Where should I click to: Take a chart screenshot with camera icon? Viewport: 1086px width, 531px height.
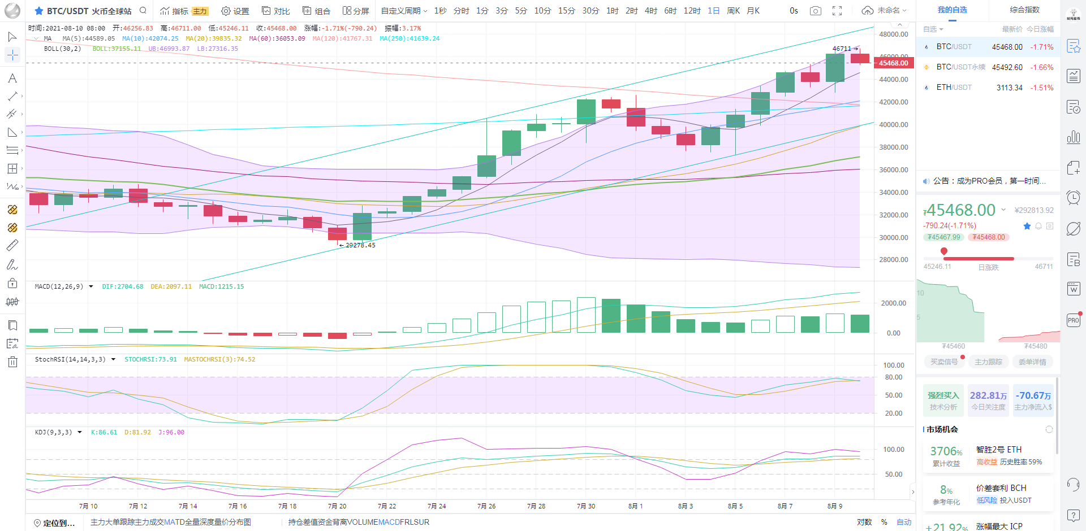click(x=815, y=11)
